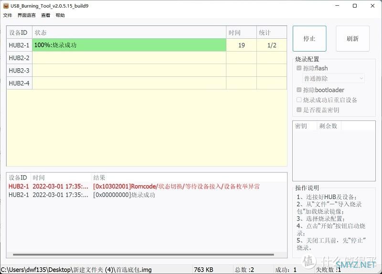Select the HUB2-2 device row
Viewport: 382px width, 274px height.
[147, 58]
